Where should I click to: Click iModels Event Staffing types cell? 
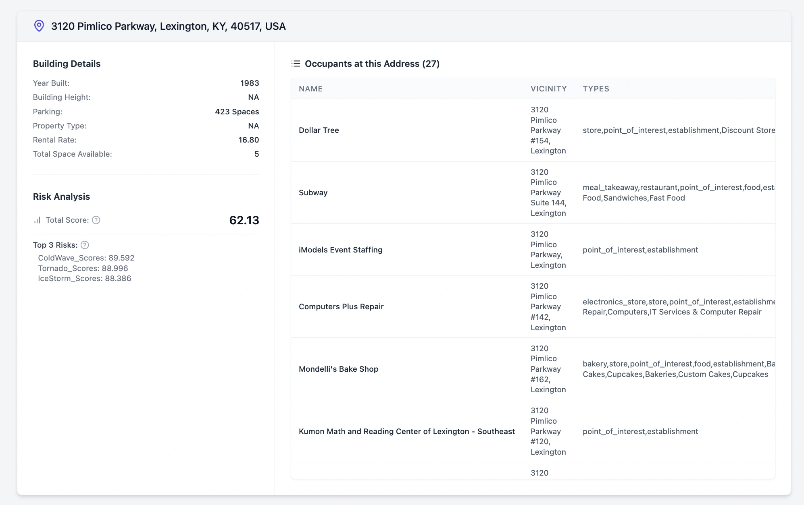(640, 250)
